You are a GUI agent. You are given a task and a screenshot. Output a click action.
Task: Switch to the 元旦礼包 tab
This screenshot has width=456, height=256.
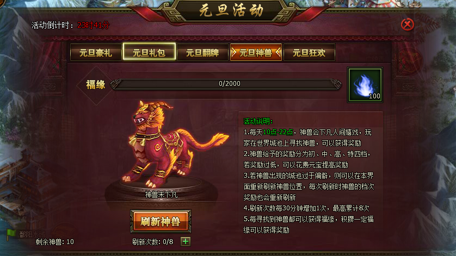pyautogui.click(x=149, y=52)
